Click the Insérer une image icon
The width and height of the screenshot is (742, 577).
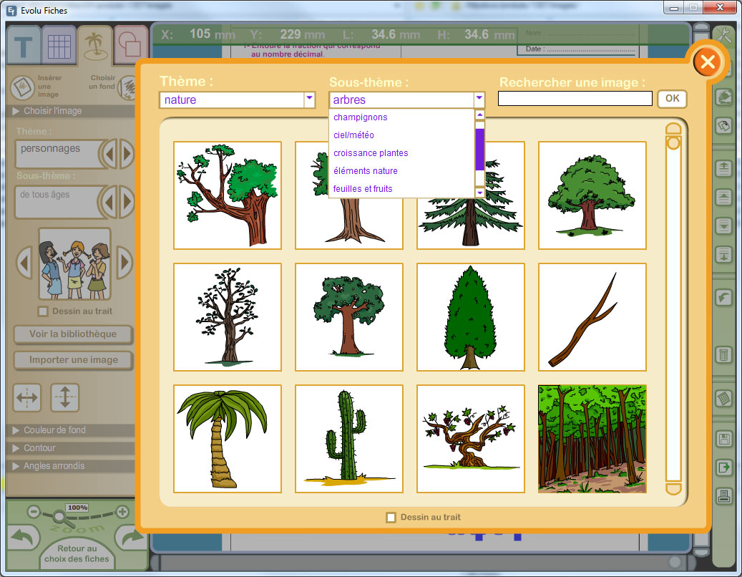point(25,87)
